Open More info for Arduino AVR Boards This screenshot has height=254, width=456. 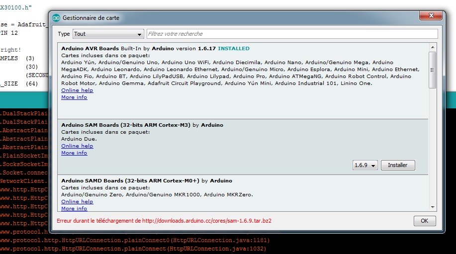74,97
